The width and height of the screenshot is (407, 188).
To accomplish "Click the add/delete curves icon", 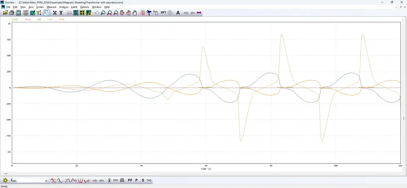I will pos(69,13).
